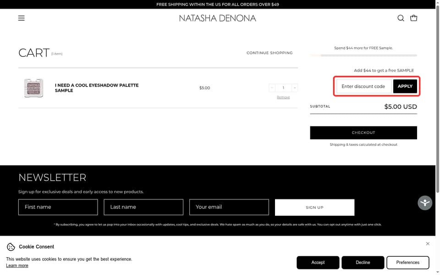Click the subtotal $5.00 USD amount
The image size is (440, 275).
[401, 107]
